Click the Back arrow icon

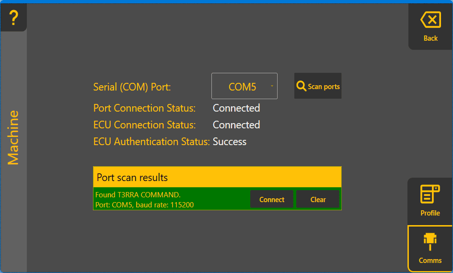click(430, 20)
